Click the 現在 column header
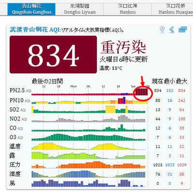193x192 pixels. tap(158, 81)
